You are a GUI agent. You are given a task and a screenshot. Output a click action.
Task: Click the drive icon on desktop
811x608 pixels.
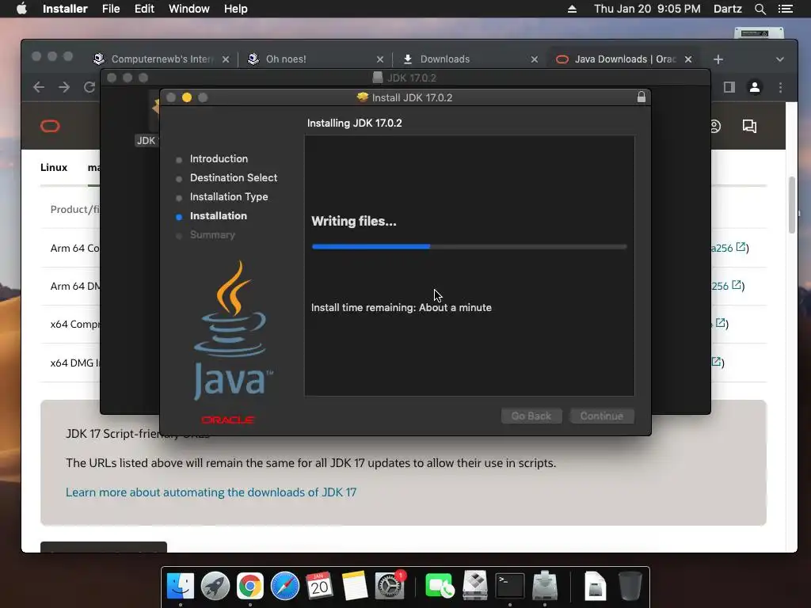758,33
